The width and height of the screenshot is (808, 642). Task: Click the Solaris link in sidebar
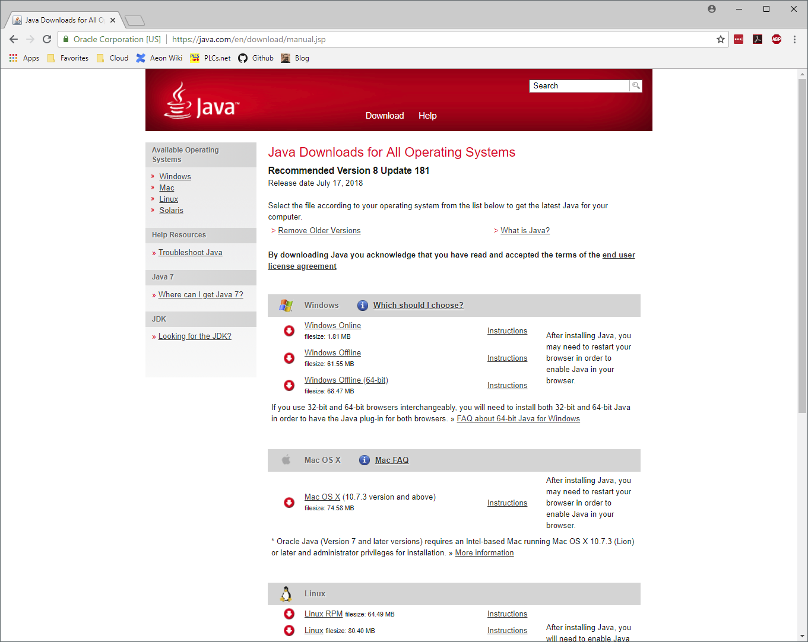pos(171,211)
